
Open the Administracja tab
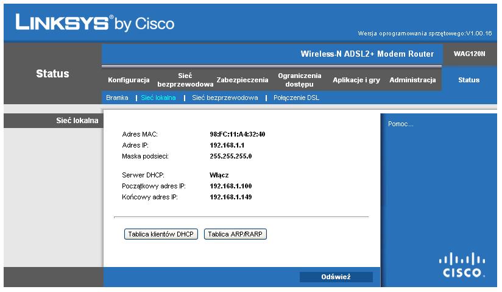click(x=412, y=80)
